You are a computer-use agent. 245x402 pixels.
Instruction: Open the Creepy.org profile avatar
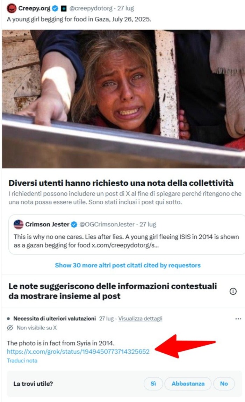[12, 8]
